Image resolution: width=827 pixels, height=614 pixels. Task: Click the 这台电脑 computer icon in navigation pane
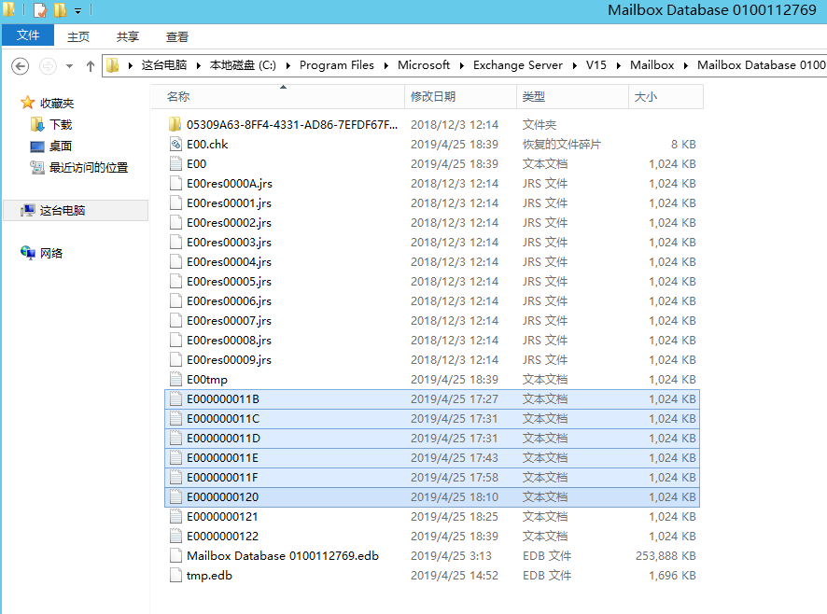coord(27,211)
